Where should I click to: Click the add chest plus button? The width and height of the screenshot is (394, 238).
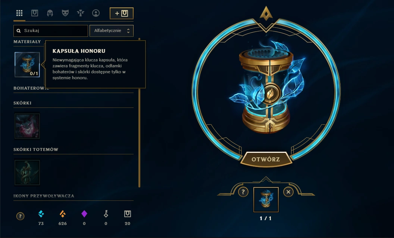coord(122,13)
